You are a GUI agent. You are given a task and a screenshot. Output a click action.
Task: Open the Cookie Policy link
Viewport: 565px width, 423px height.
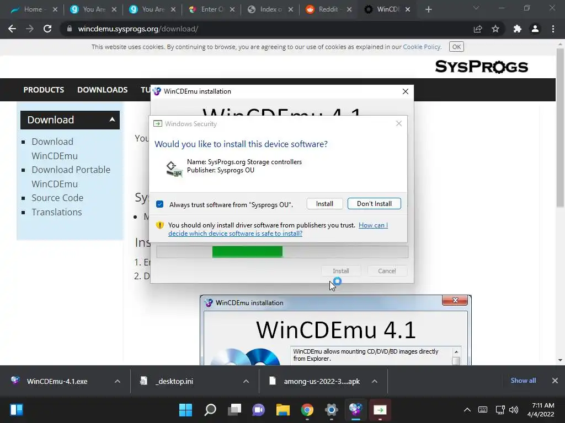[x=422, y=47]
